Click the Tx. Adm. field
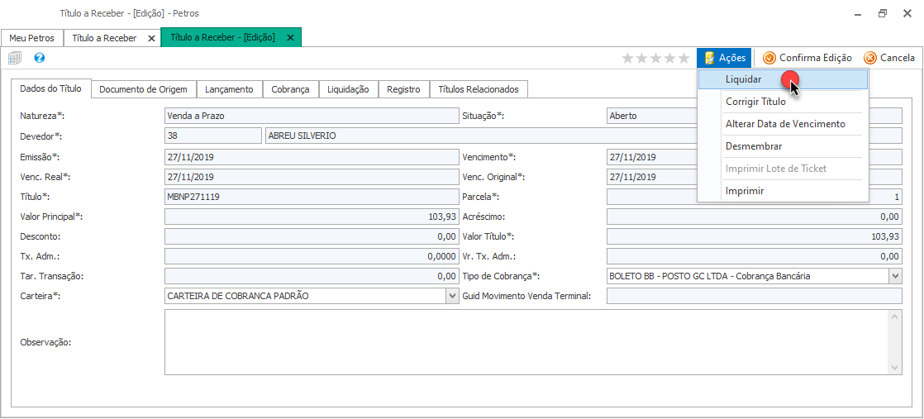The width and height of the screenshot is (924, 419). (x=312, y=256)
